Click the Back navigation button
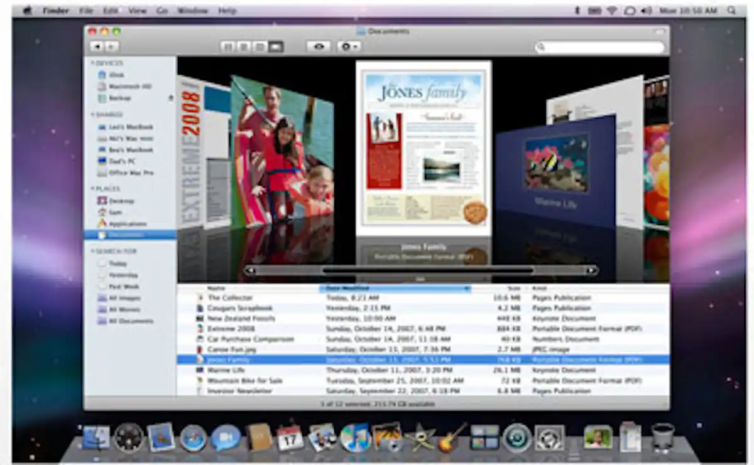The height and width of the screenshot is (465, 754). [98, 46]
